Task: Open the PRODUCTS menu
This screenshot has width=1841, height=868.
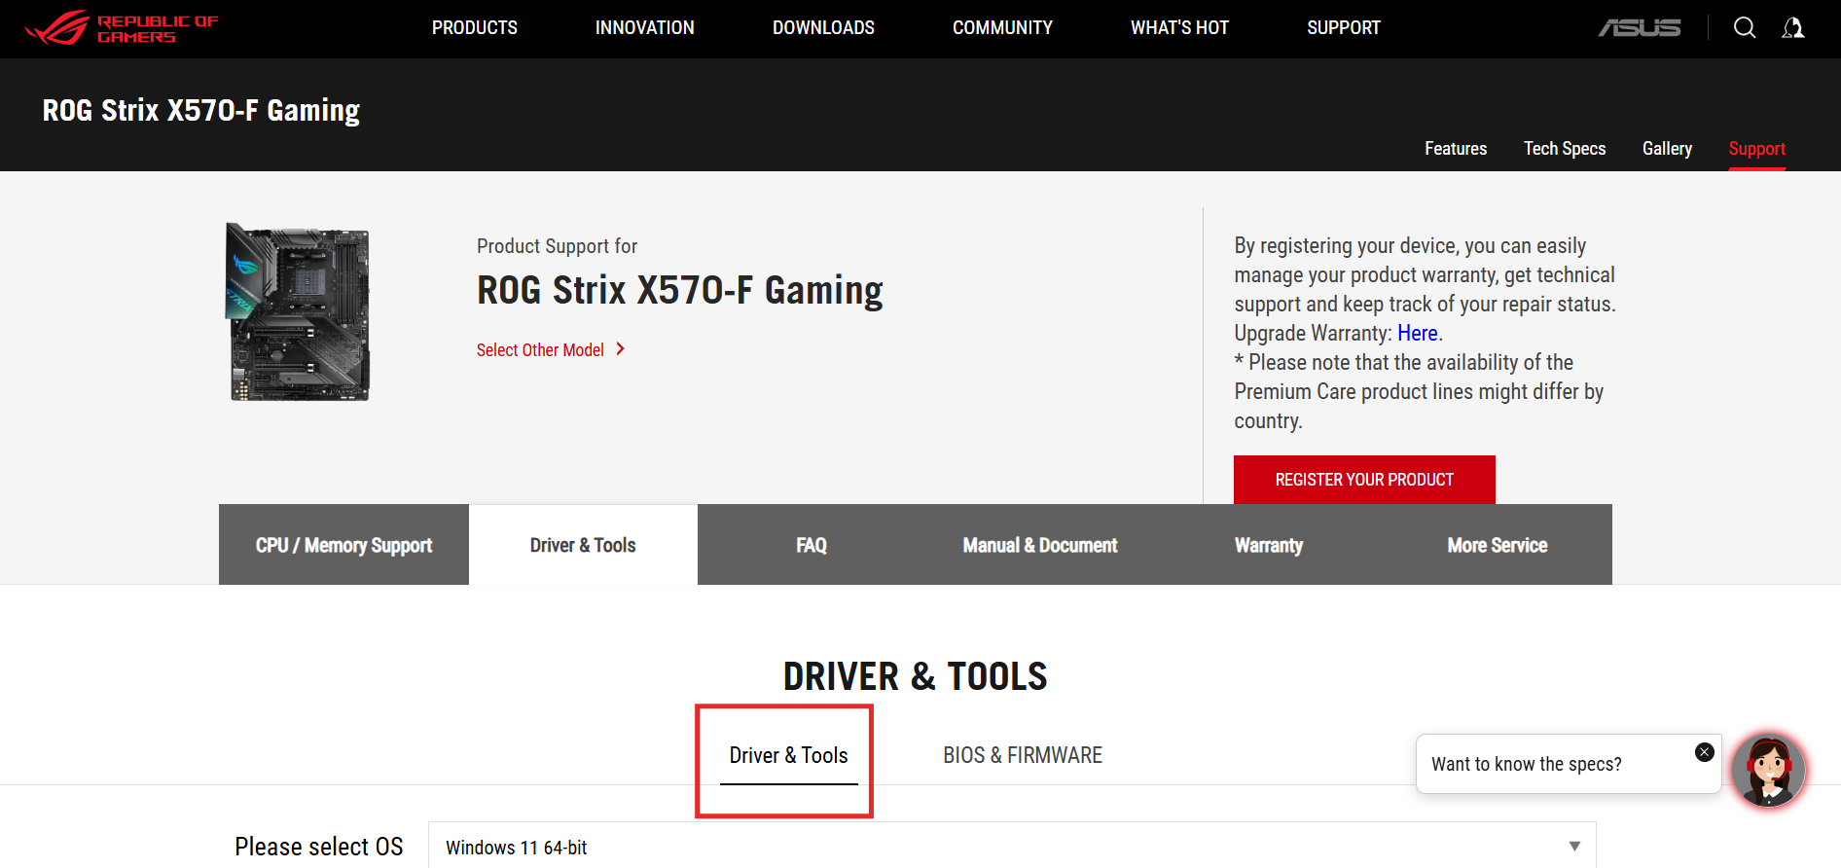Action: click(475, 28)
